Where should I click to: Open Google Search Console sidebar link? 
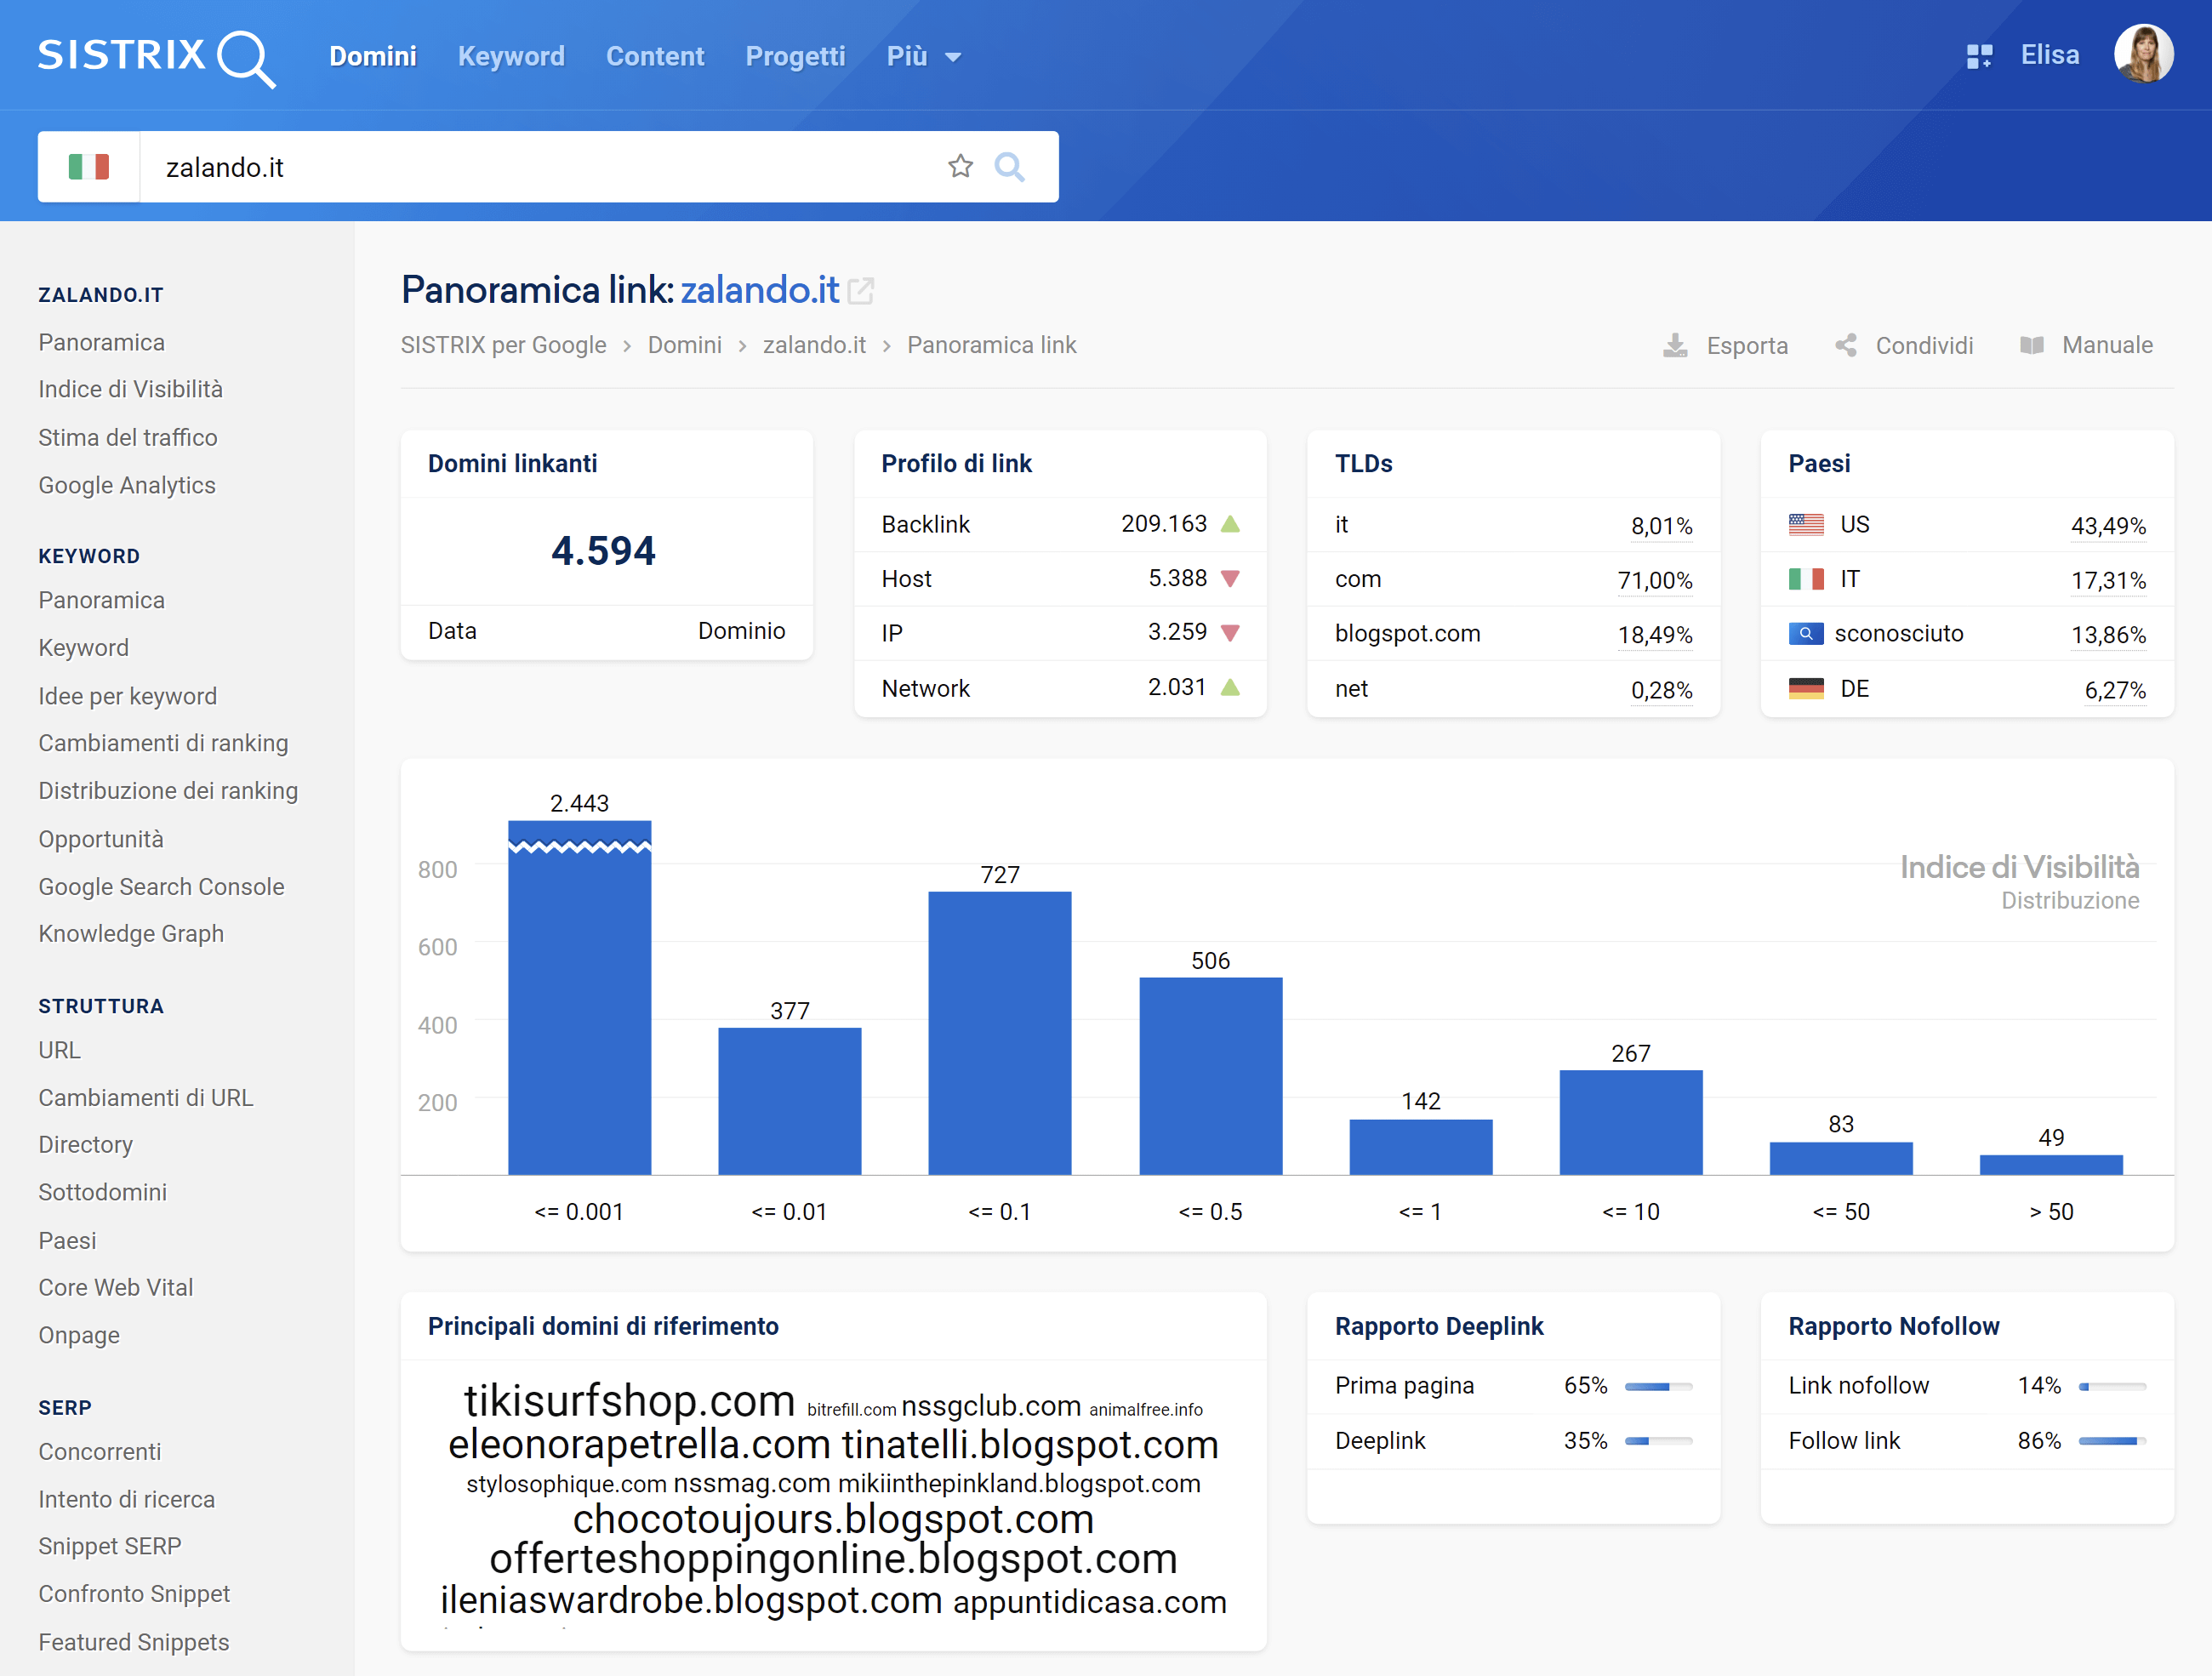click(161, 887)
